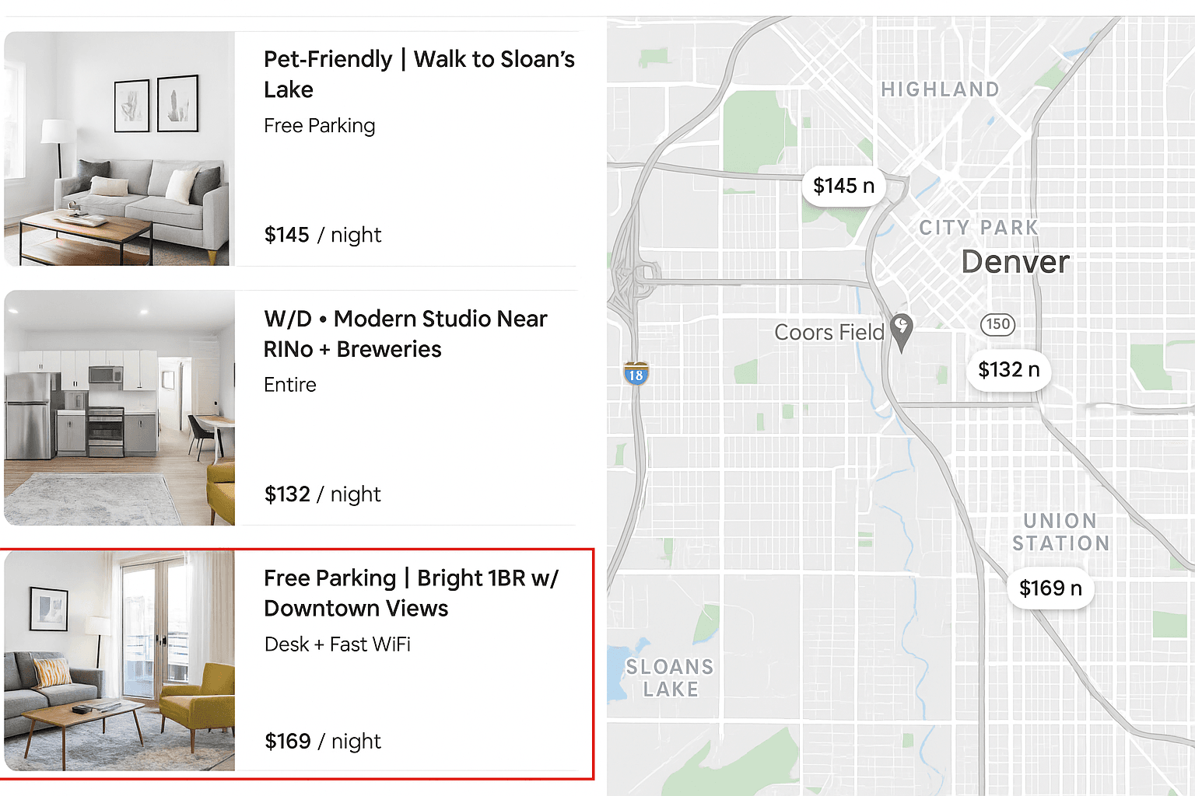The width and height of the screenshot is (1195, 796).
Task: Click the Sloans Lake label on map
Action: pyautogui.click(x=670, y=678)
